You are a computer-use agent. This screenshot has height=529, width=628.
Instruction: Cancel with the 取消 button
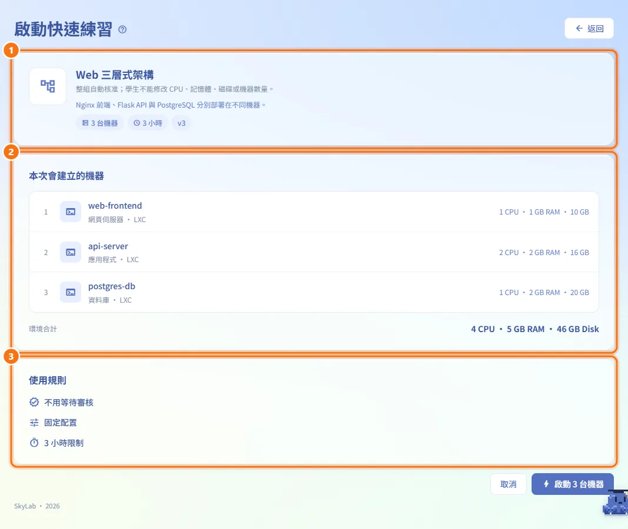click(x=508, y=484)
